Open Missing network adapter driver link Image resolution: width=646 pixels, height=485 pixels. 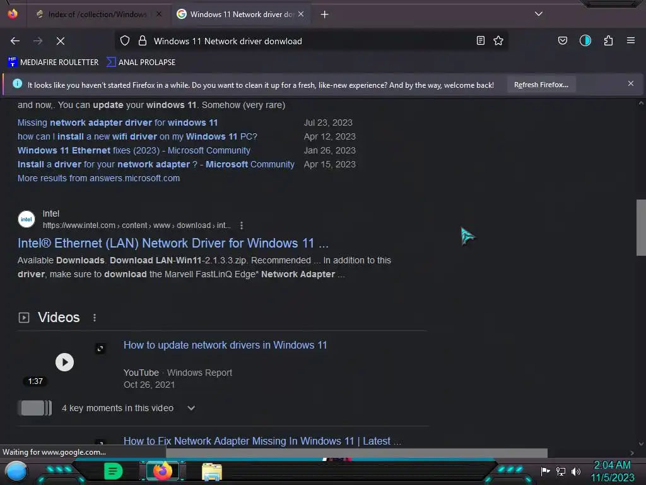point(117,123)
